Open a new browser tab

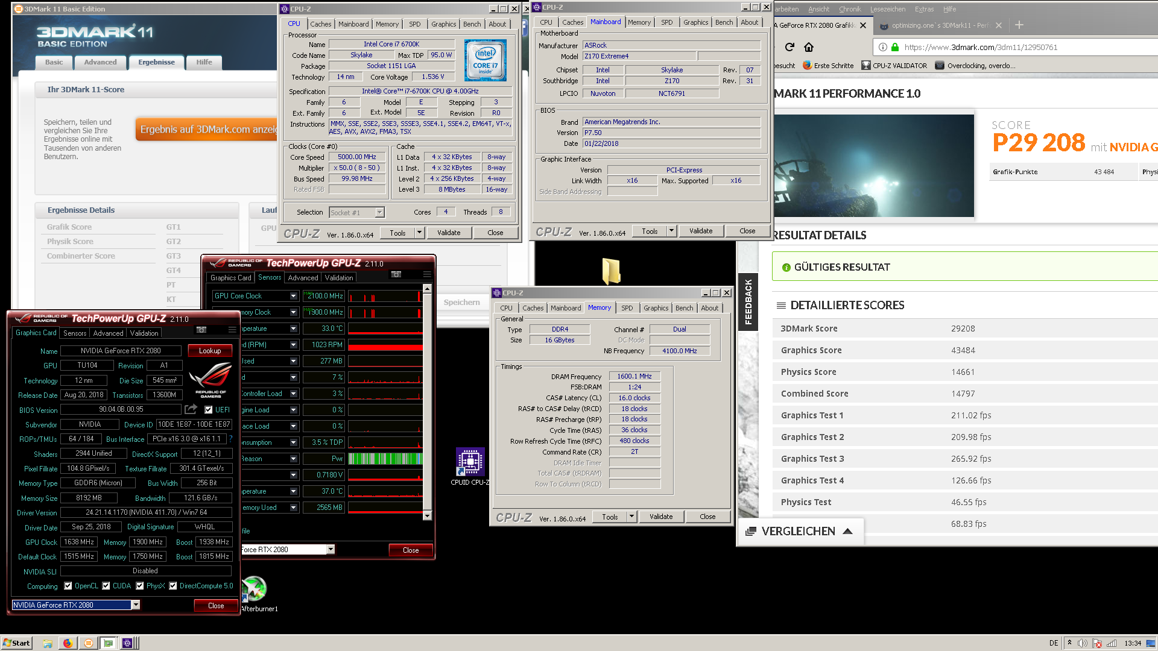[1019, 25]
